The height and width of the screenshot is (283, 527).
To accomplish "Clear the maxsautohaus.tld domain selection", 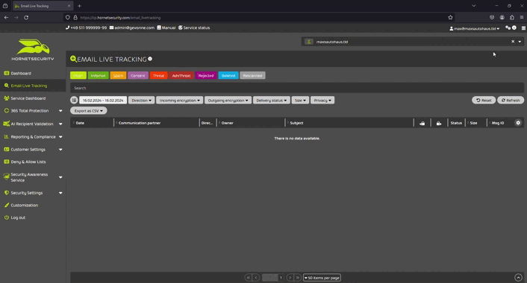I will [x=513, y=42].
